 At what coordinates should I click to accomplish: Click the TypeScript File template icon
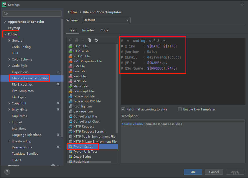(x=70, y=96)
